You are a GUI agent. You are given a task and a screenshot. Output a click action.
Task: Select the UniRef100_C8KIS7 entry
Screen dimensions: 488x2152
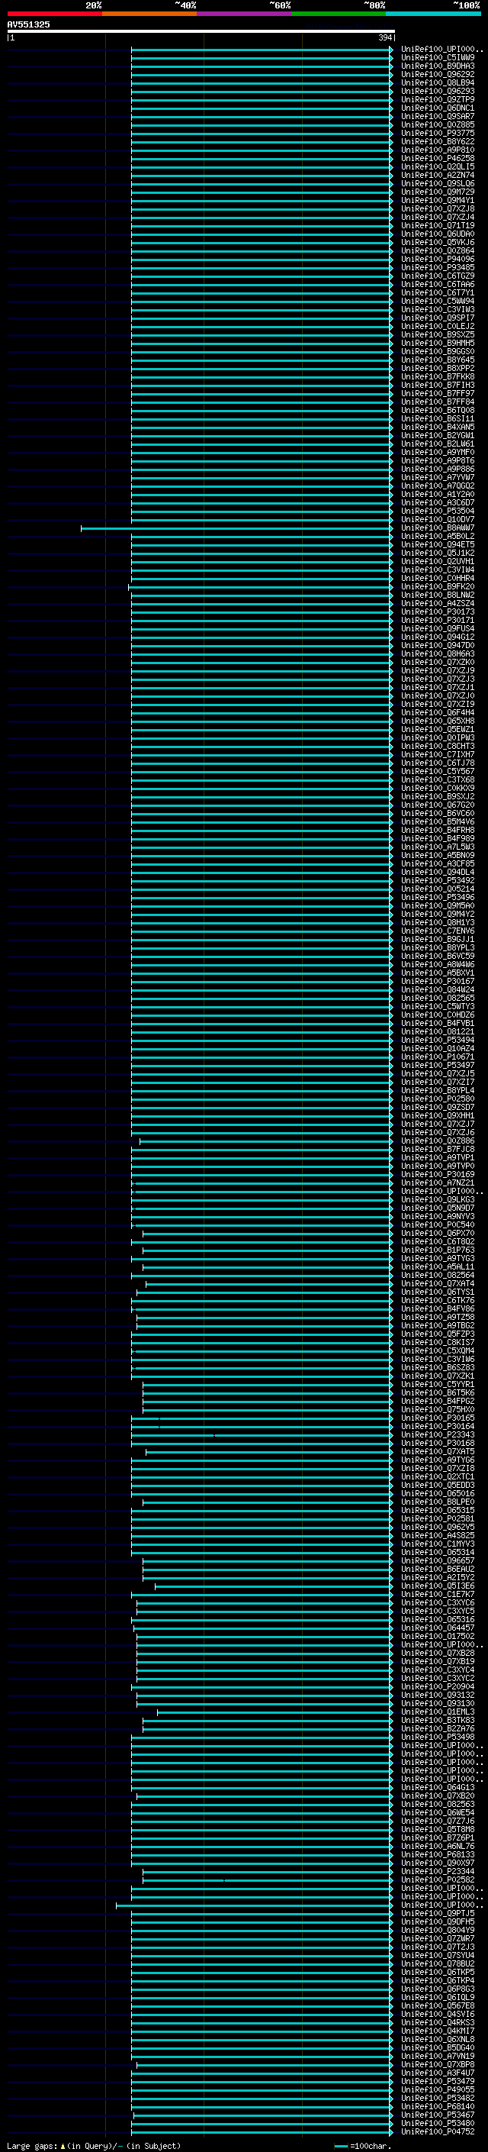click(x=437, y=1341)
